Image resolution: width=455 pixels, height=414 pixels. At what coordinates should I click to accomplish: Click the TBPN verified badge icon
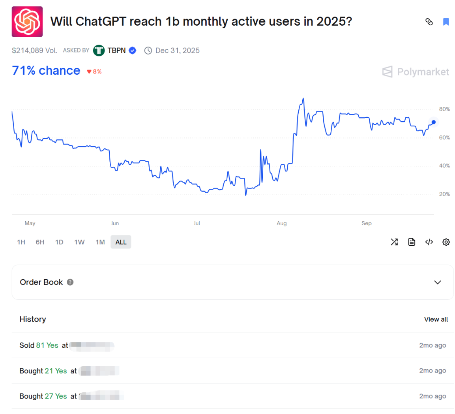coord(133,51)
